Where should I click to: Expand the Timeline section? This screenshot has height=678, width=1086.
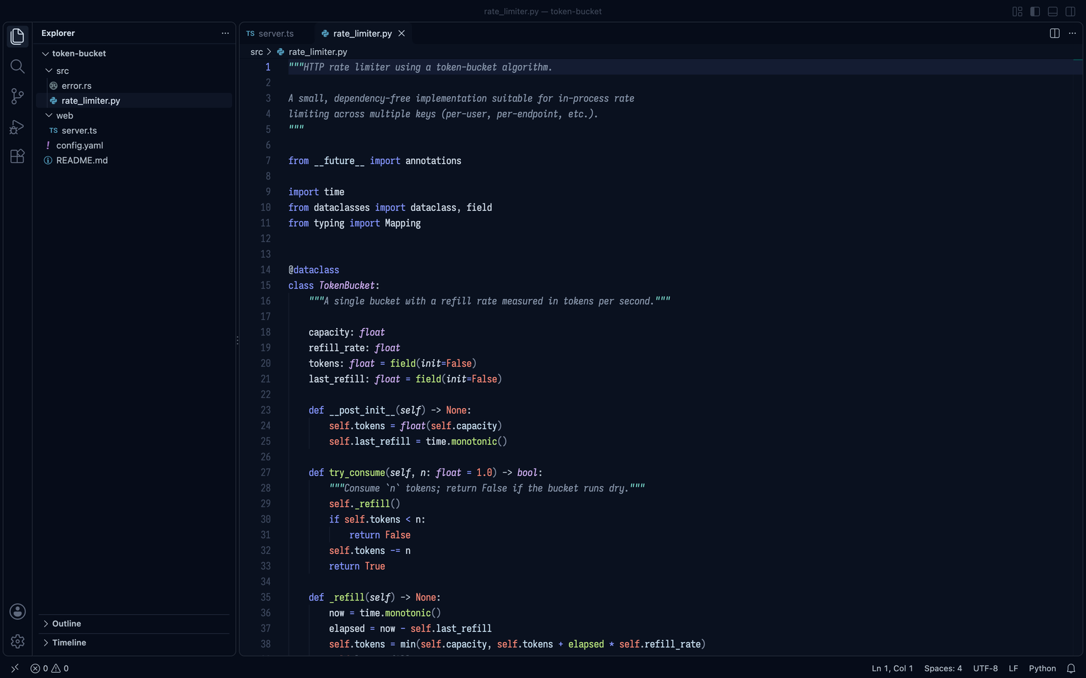click(x=134, y=643)
